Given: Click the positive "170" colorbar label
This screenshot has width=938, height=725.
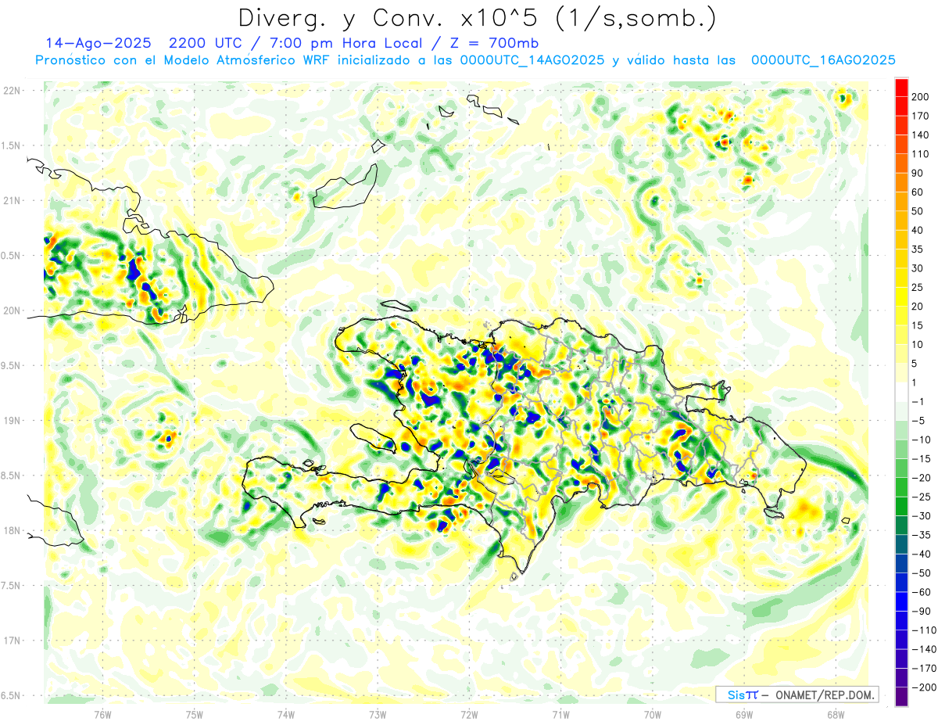Looking at the screenshot, I should click(x=921, y=116).
